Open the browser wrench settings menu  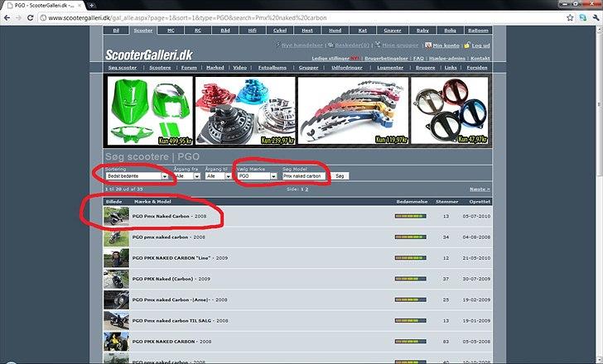[x=594, y=17]
